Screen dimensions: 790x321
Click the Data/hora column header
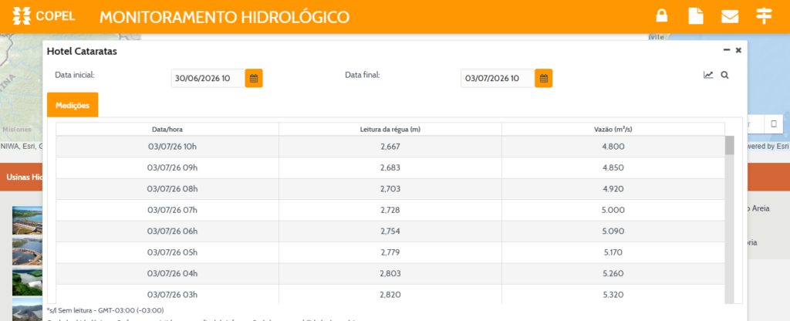167,129
